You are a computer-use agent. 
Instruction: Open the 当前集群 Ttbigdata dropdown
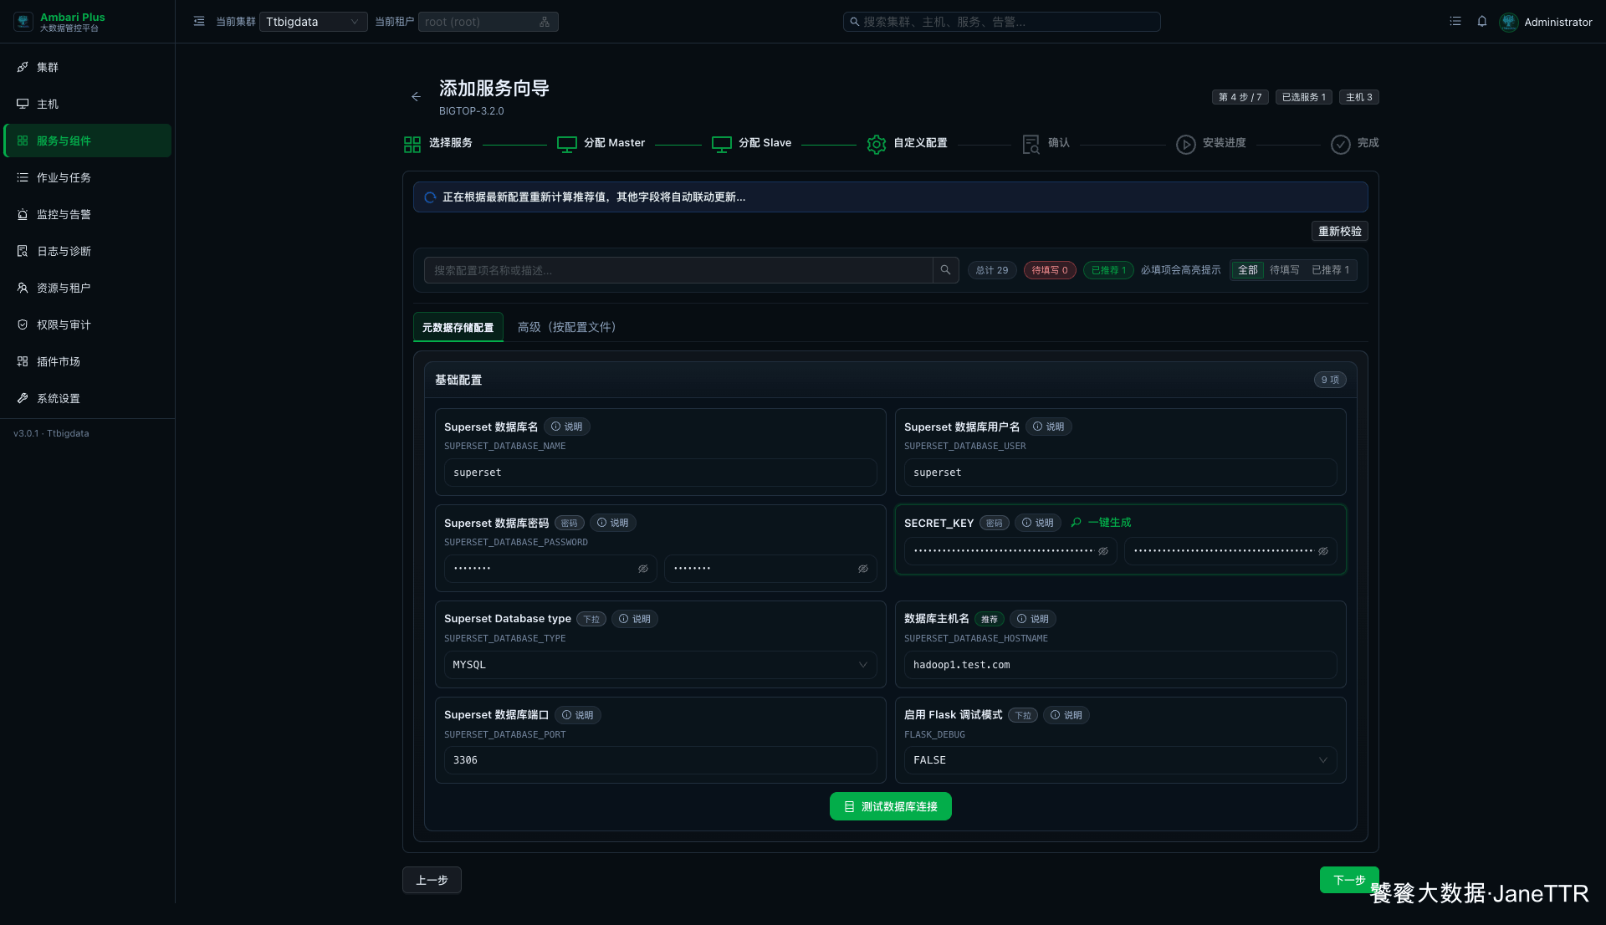point(313,22)
